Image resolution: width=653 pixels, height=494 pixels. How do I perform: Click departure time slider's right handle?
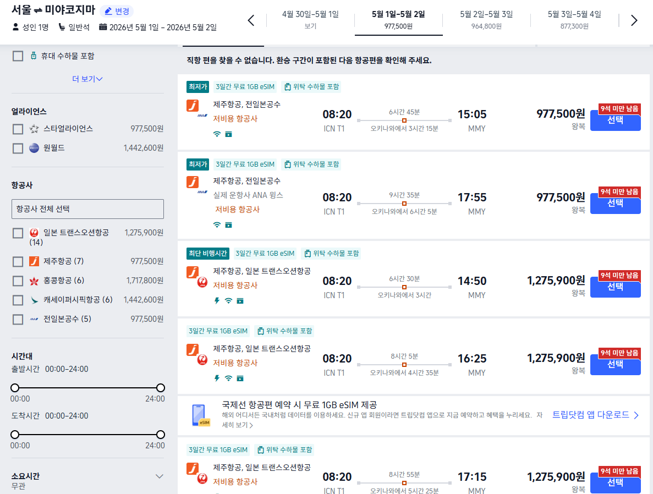(160, 388)
